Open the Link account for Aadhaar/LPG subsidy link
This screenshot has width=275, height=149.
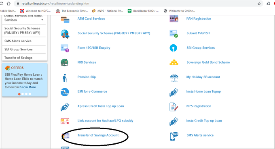pos(105,120)
